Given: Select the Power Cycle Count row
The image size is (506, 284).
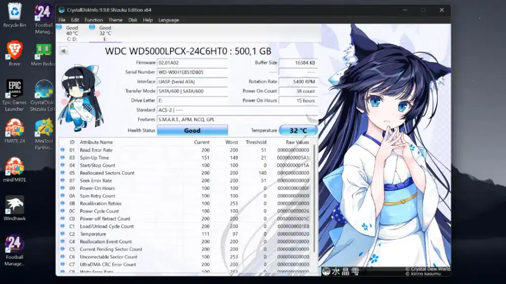Looking at the screenshot, I should pyautogui.click(x=186, y=211).
